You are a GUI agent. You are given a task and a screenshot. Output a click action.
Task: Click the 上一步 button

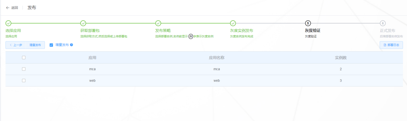(x=16, y=45)
